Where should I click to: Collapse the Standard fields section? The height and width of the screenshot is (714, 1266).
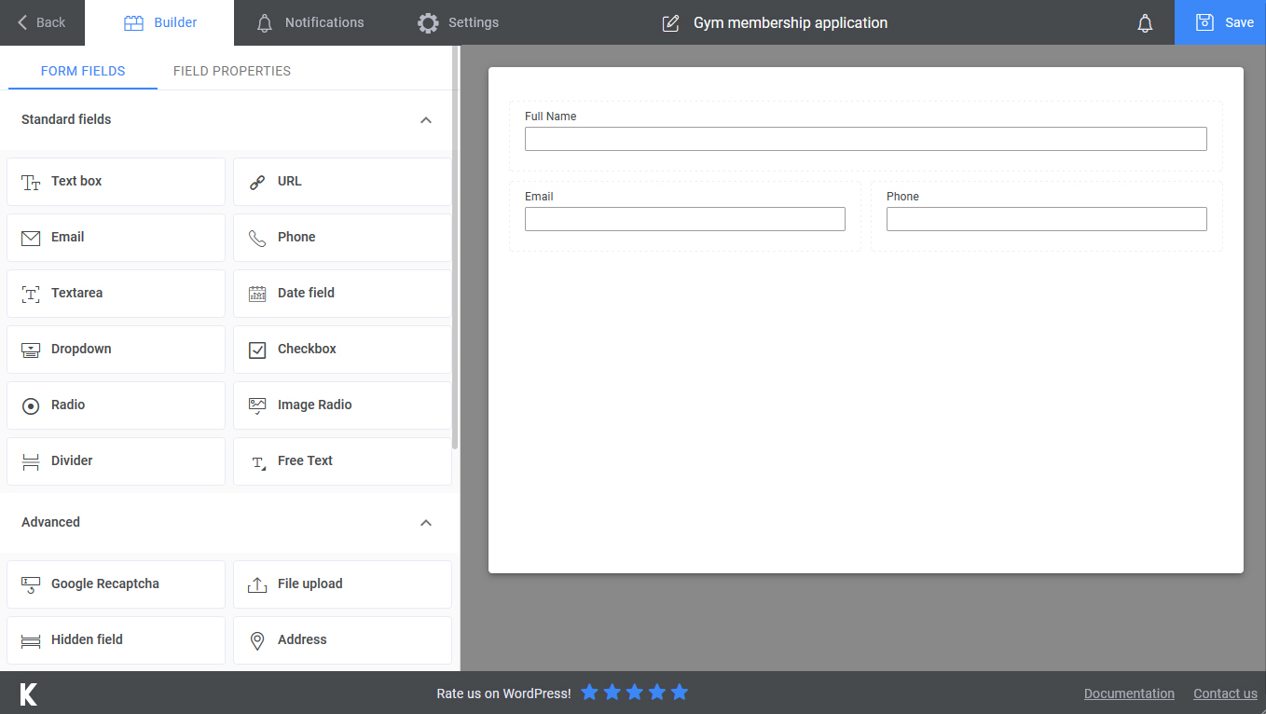point(426,120)
